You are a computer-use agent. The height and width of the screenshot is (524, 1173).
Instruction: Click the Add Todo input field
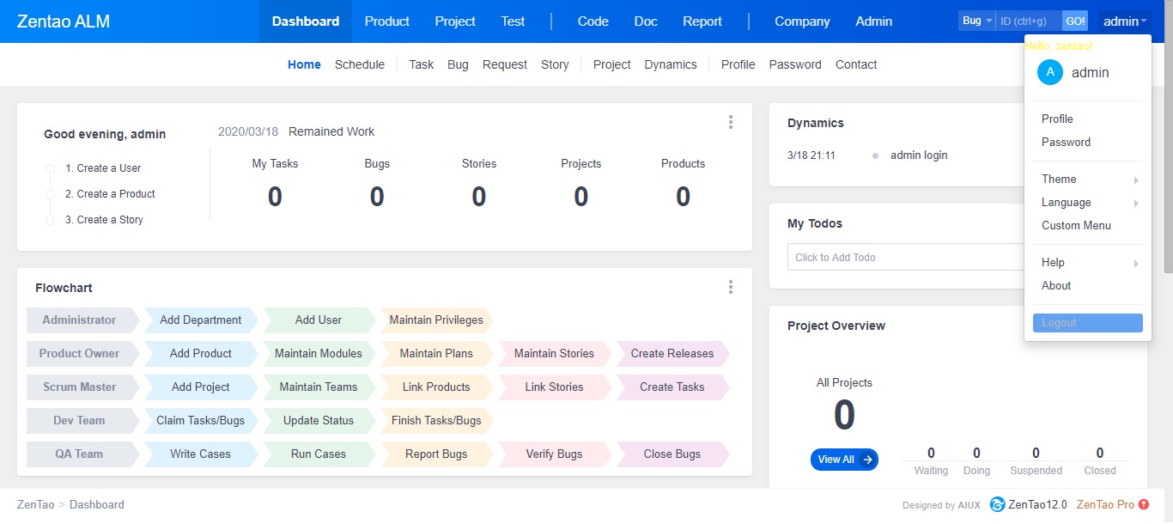pos(902,257)
